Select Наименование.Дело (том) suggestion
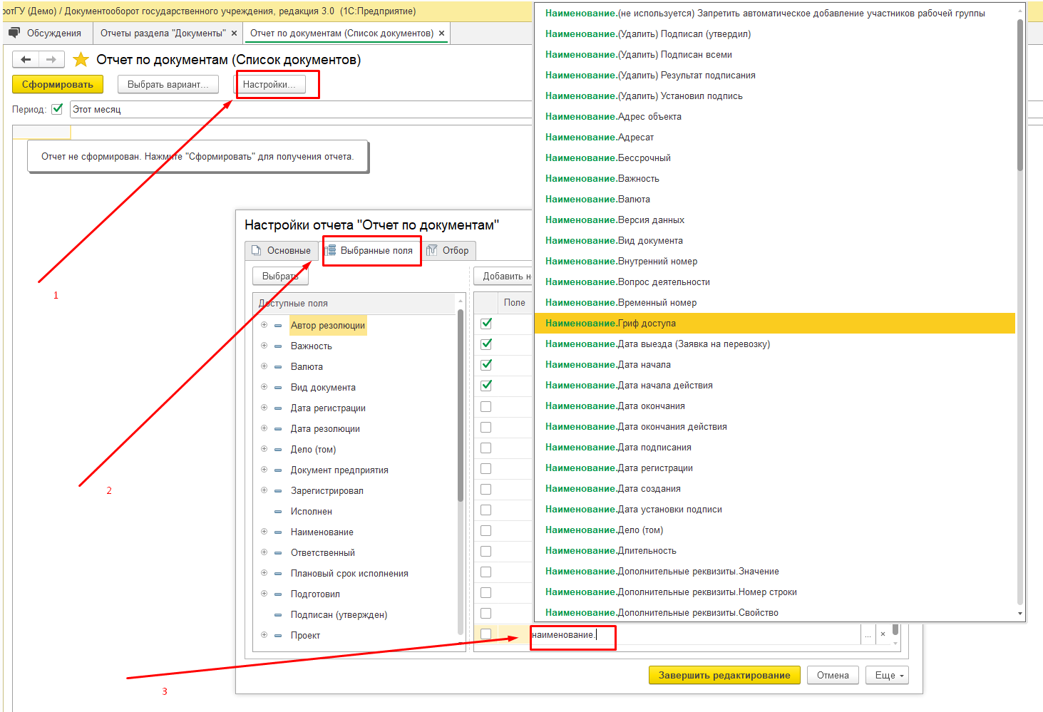The width and height of the screenshot is (1043, 712). (774, 530)
